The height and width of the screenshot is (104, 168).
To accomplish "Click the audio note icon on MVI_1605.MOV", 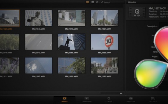I will pyautogui.click(x=59, y=72).
